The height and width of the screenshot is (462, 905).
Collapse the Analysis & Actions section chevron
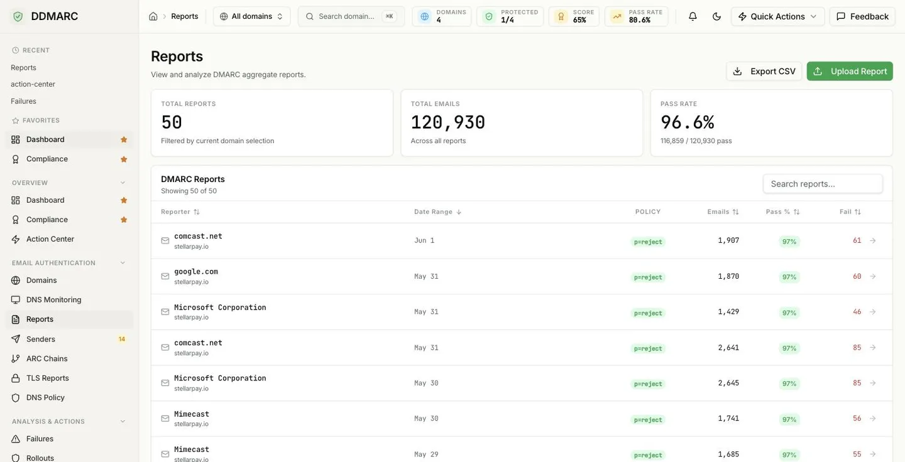tap(123, 421)
